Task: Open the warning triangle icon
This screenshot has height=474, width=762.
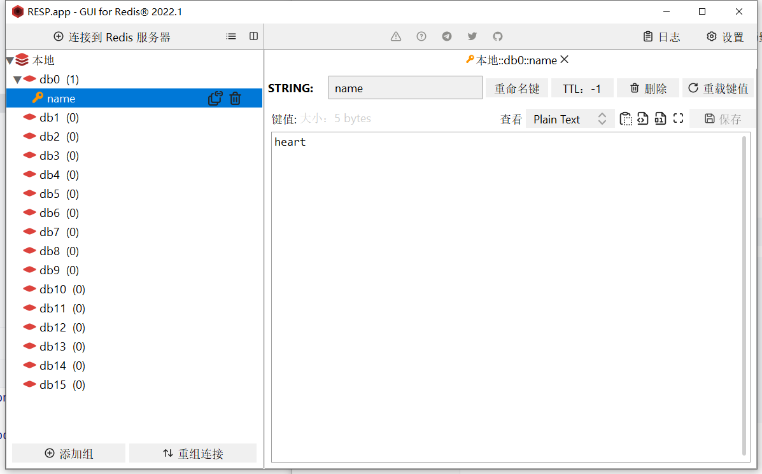Action: 396,36
